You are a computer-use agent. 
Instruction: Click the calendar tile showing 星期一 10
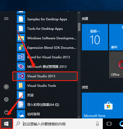[x=95, y=37]
